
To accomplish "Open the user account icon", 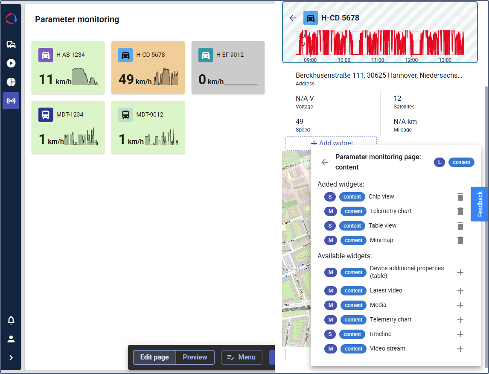I will pos(11,339).
